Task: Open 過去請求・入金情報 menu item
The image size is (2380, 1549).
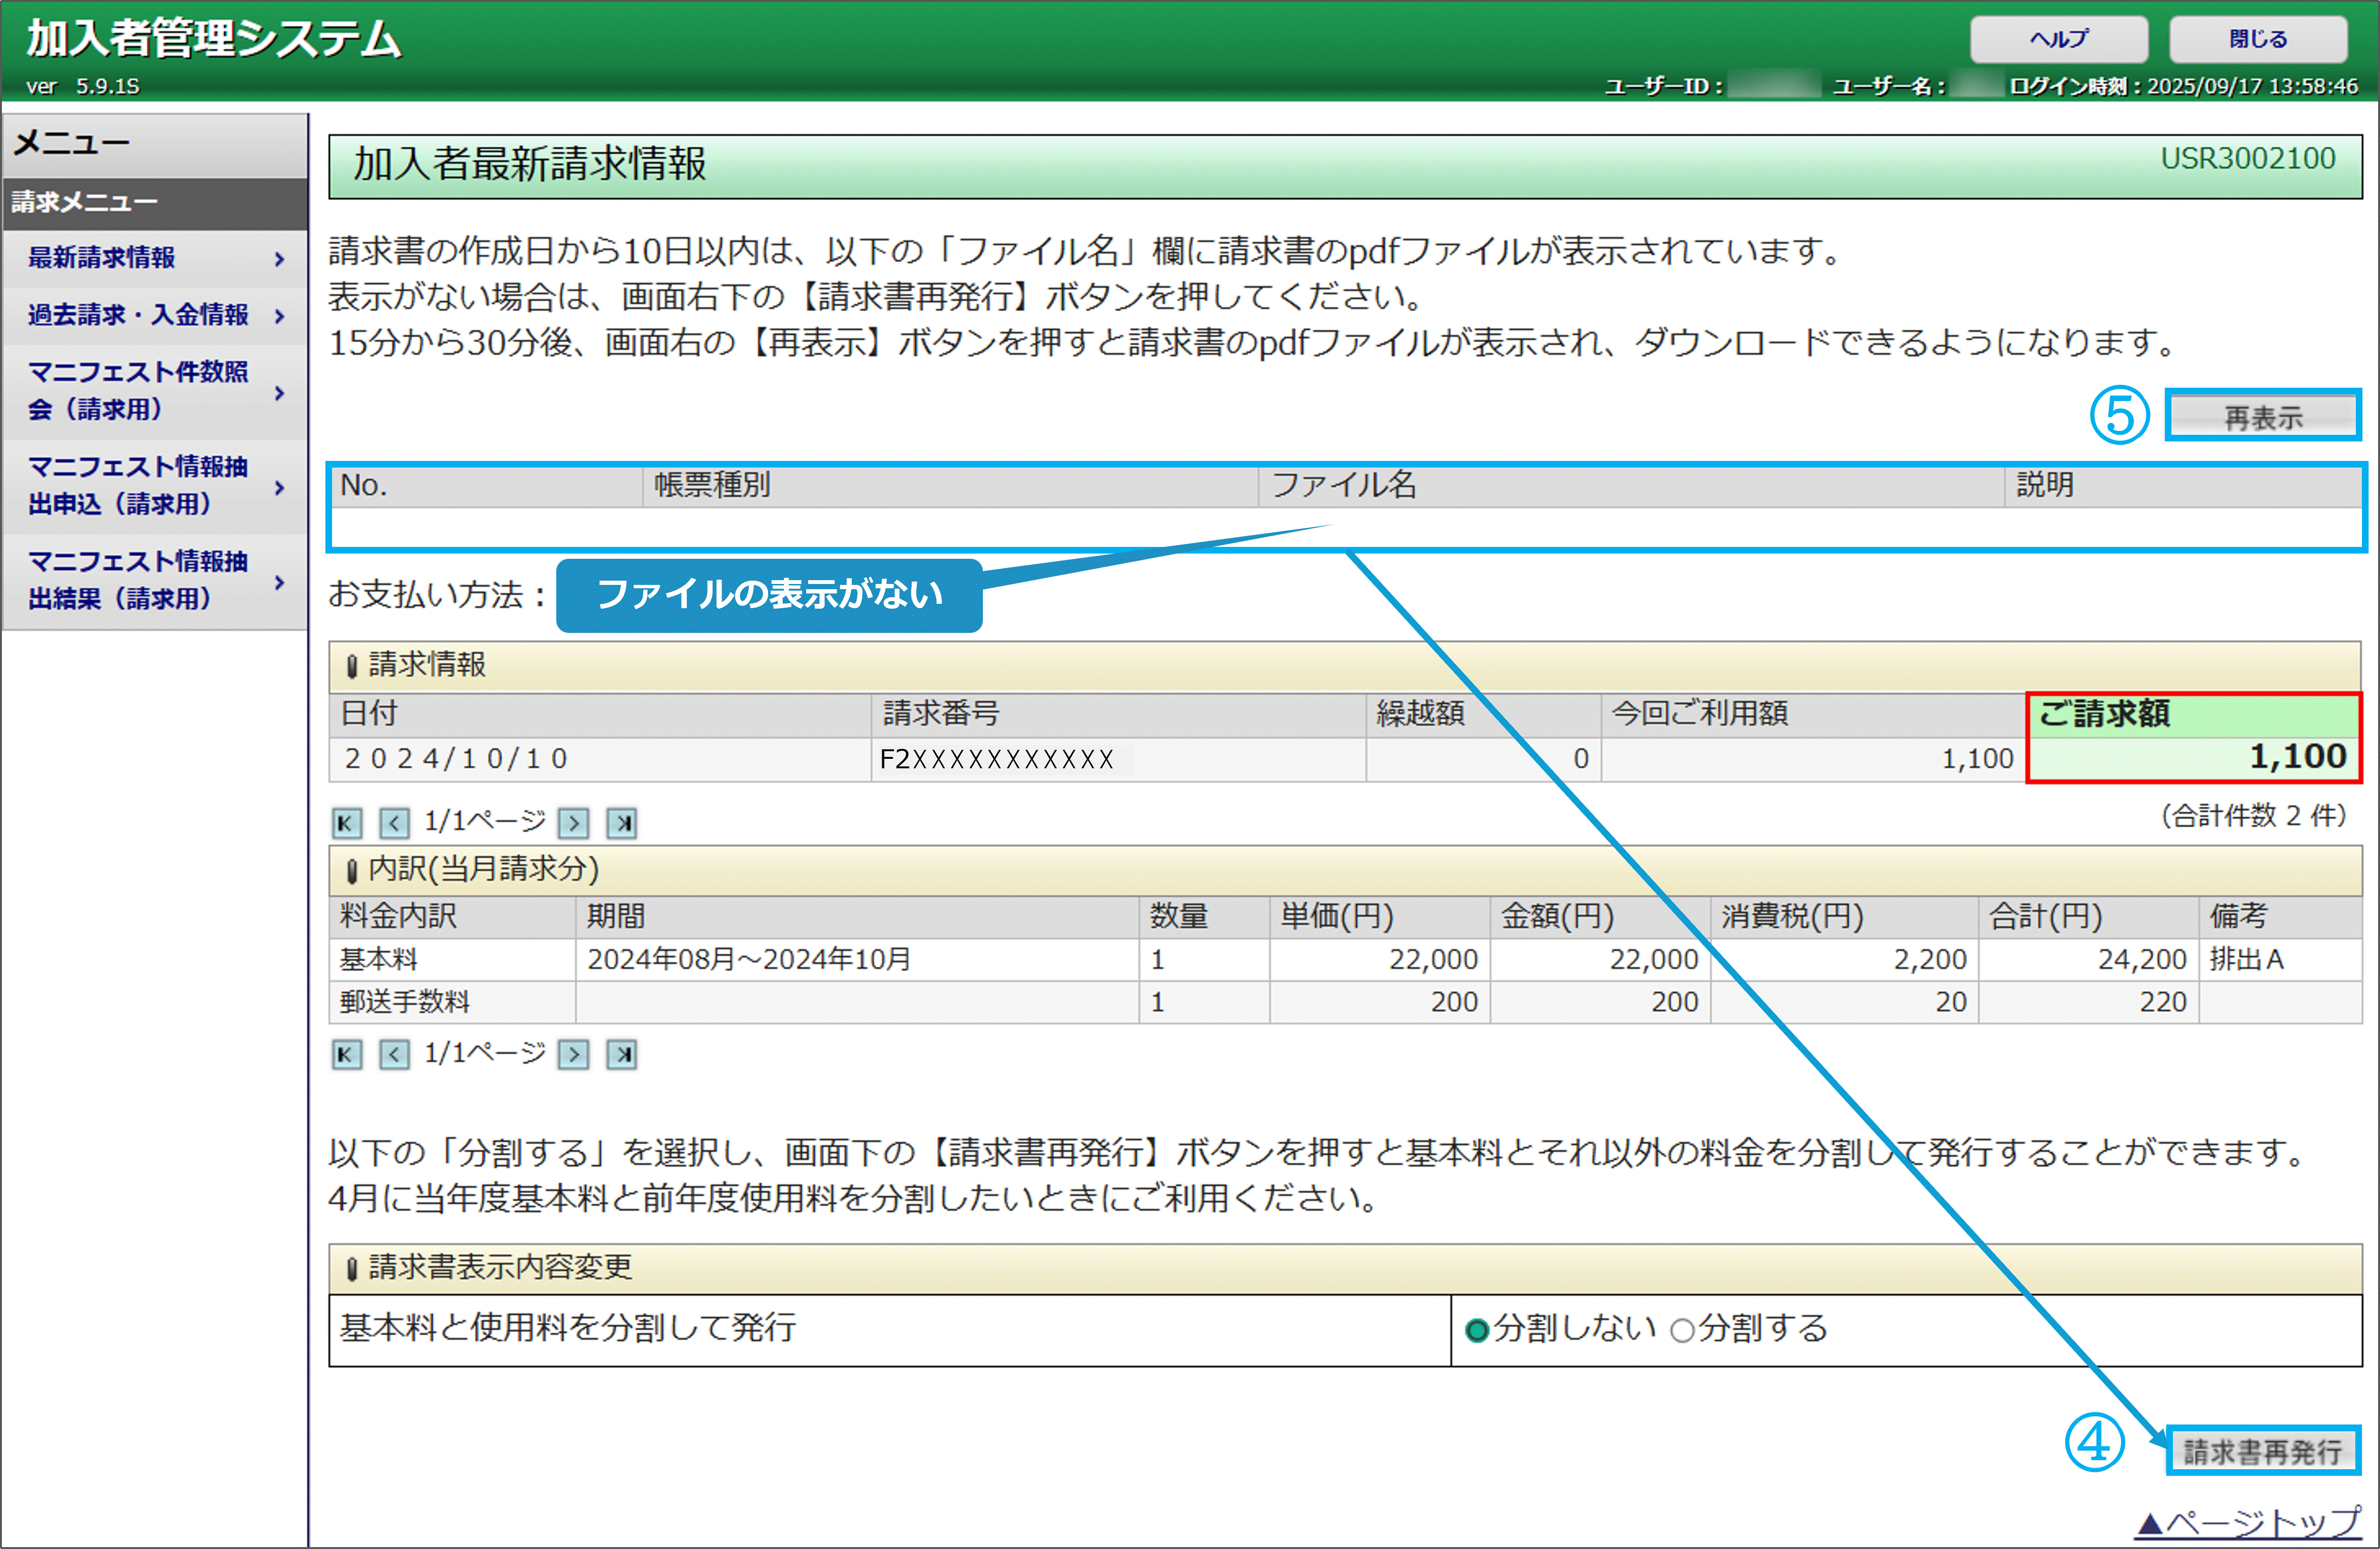Action: pyautogui.click(x=138, y=315)
